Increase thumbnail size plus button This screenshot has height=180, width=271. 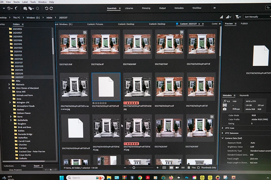pyautogui.click(x=158, y=168)
